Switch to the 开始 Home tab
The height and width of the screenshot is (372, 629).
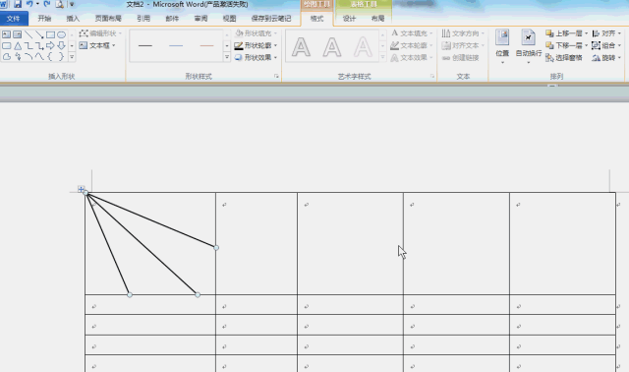coord(44,19)
